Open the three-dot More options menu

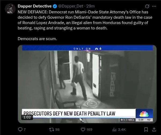point(154,6)
